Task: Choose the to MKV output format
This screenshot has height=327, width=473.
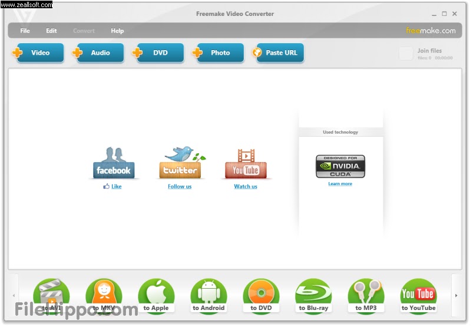Action: 104,296
